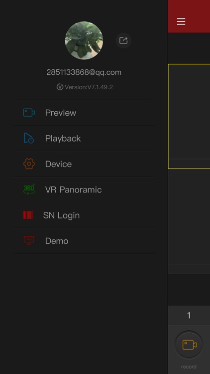Tap the Device gear icon
210x374 pixels.
(x=29, y=164)
